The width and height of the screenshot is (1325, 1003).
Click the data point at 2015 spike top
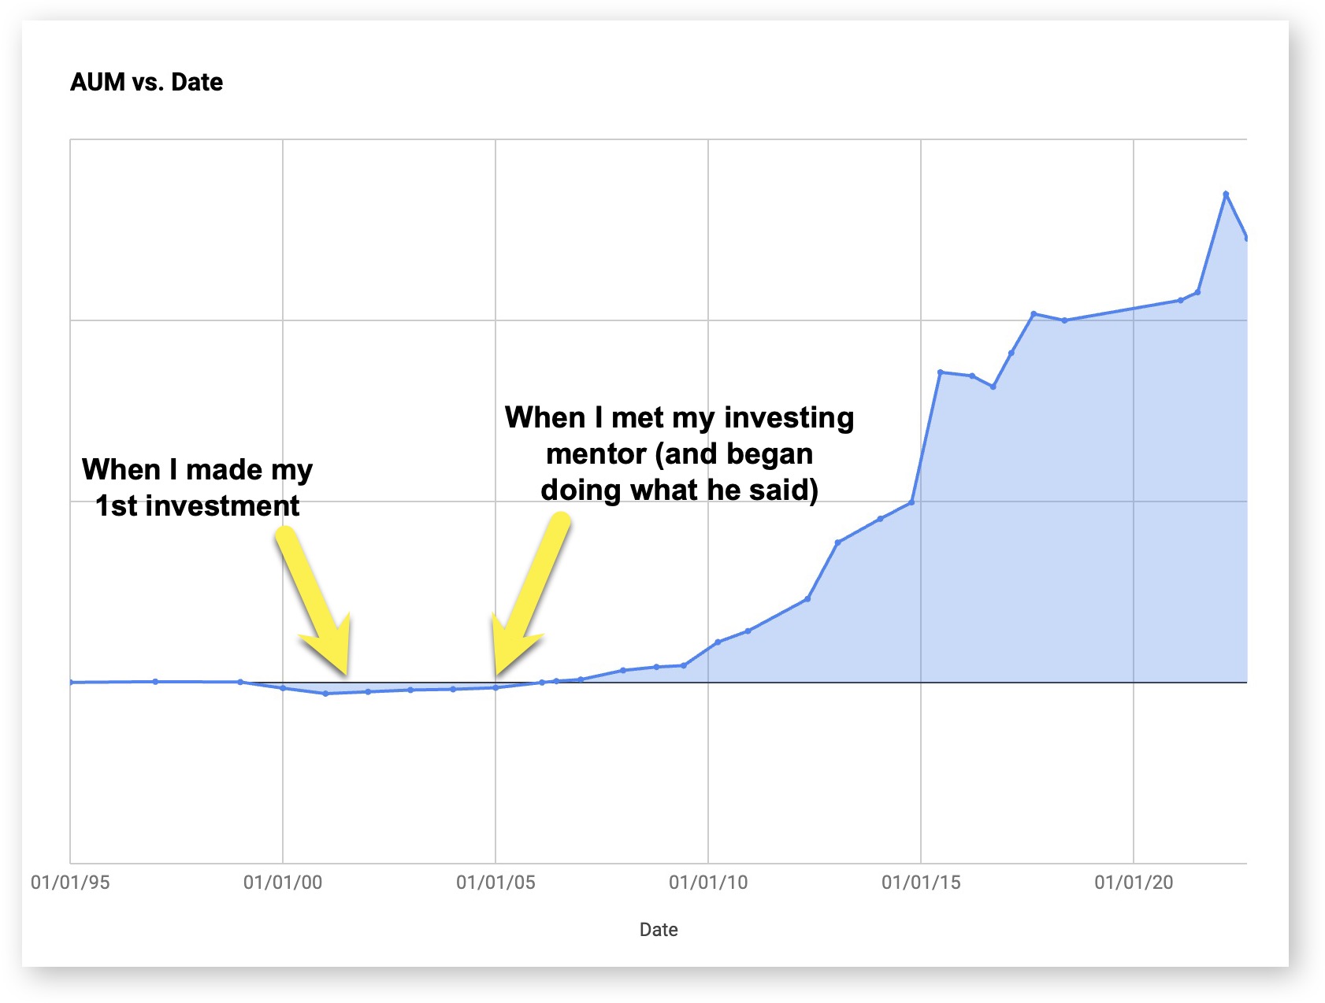pos(941,372)
